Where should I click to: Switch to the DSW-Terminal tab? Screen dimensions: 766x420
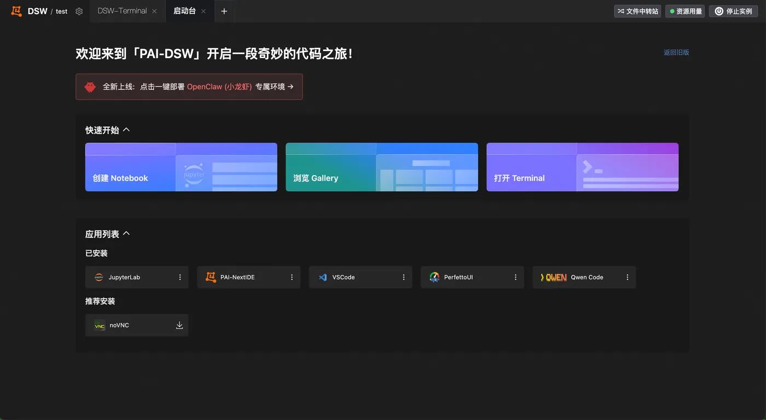(x=121, y=10)
